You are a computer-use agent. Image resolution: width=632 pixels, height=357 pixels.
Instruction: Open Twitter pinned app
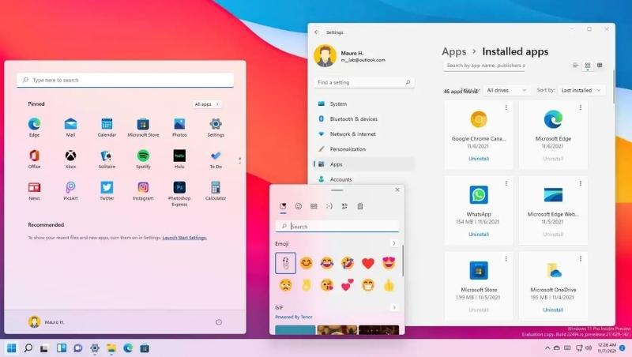(107, 190)
